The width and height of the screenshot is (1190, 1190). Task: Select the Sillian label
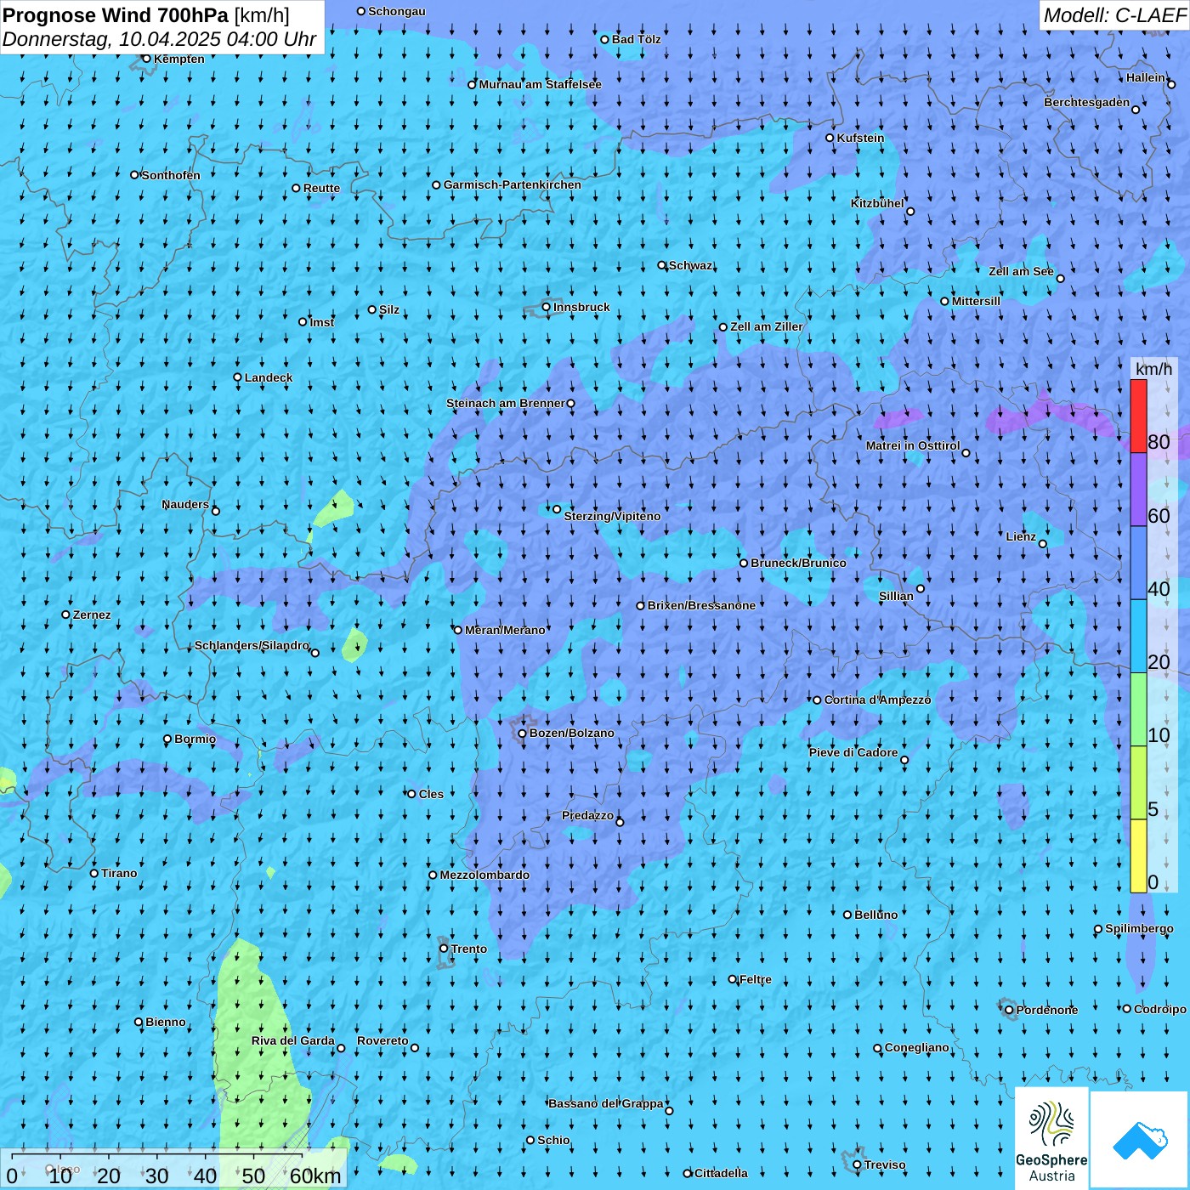pos(896,596)
